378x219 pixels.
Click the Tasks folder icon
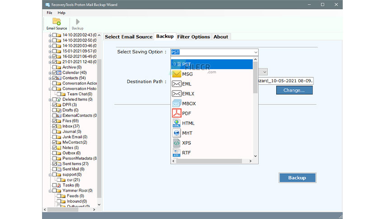(59, 185)
